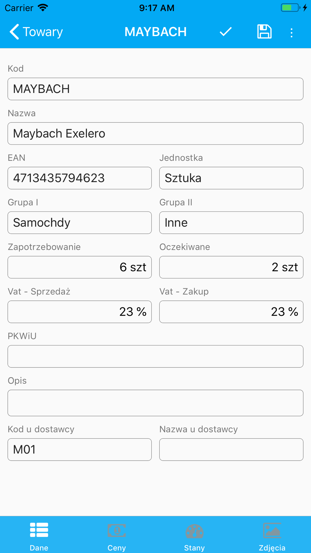Open the three-dot overflow menu

291,33
